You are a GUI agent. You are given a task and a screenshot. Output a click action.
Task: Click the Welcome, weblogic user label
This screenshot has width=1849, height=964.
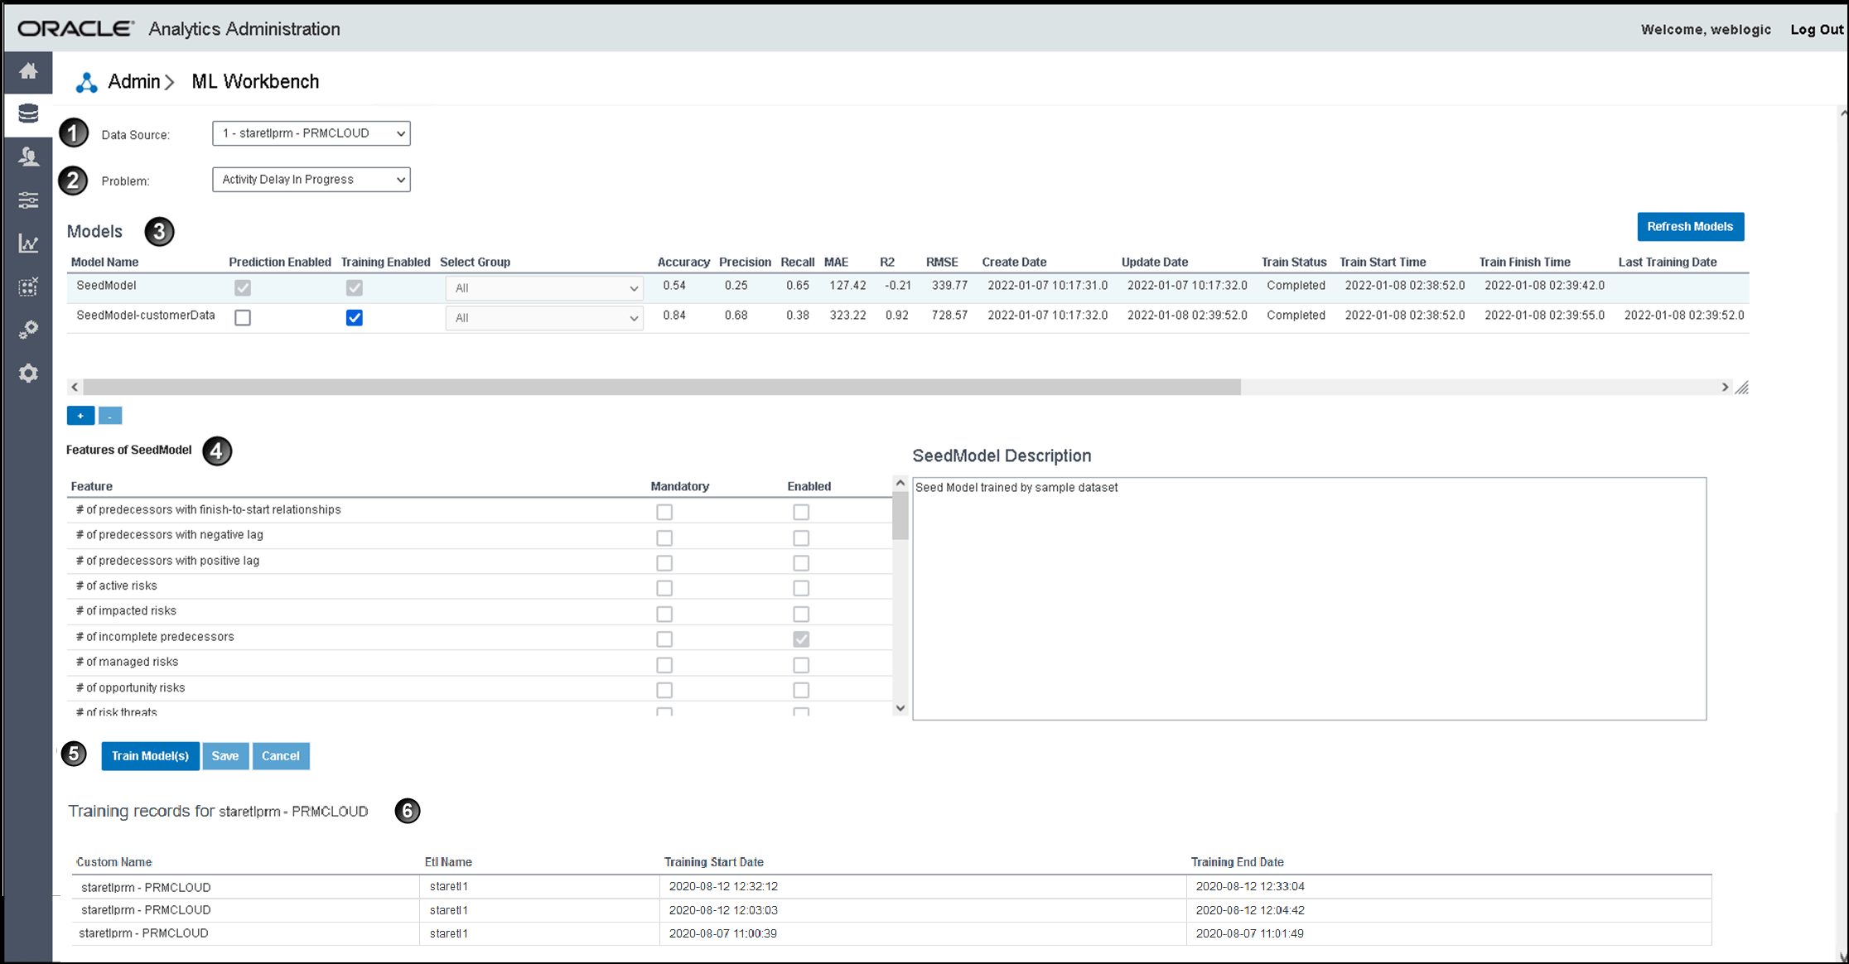tap(1706, 30)
